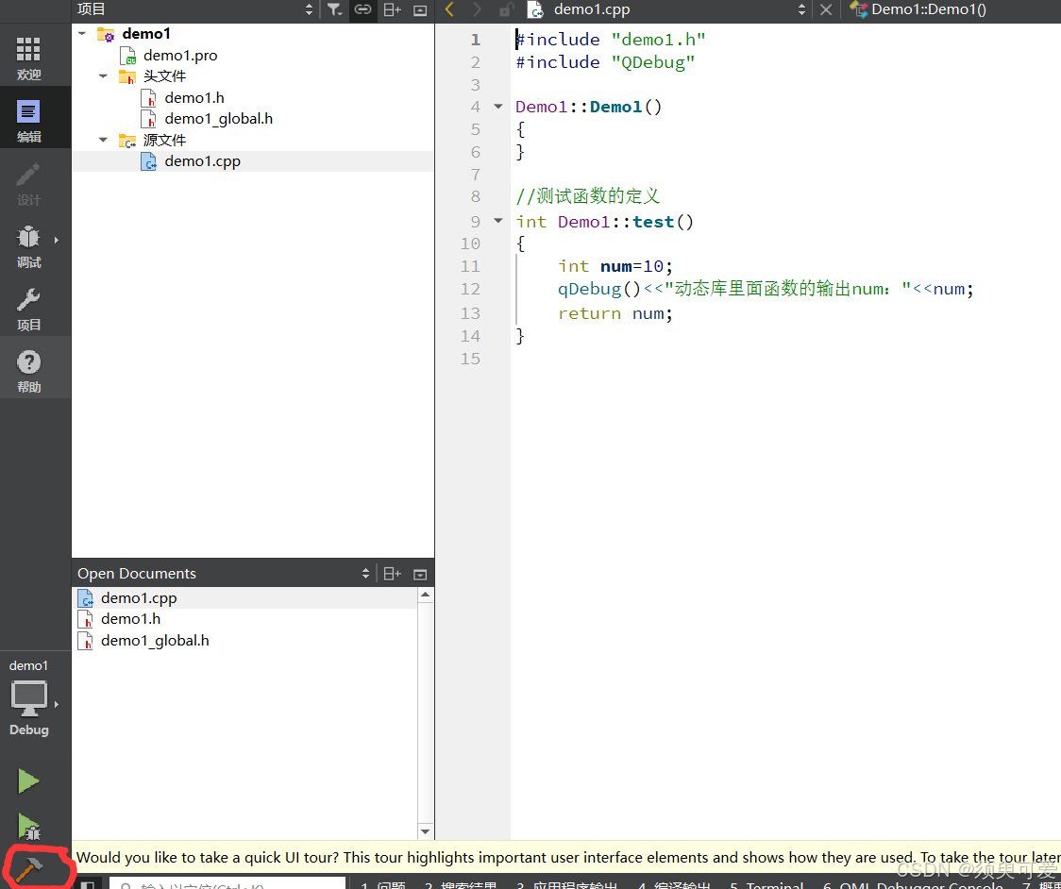Split the project panel view
1061x889 pixels.
393,9
